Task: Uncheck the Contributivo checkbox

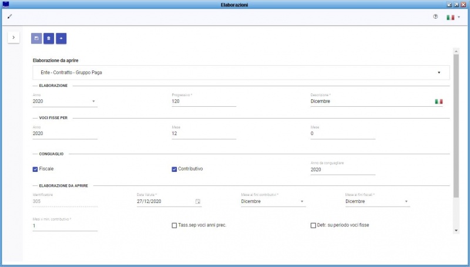Action: tap(174, 169)
